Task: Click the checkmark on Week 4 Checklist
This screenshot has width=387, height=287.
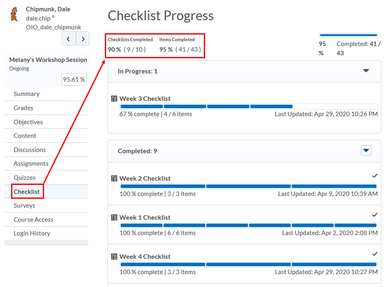Action: coord(375,254)
